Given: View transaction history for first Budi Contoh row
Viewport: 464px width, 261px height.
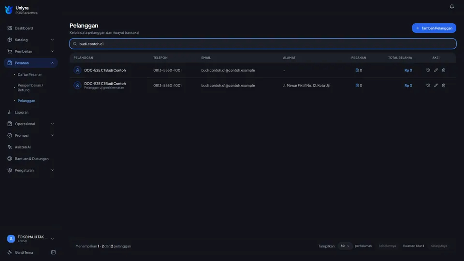Looking at the screenshot, I should (x=428, y=70).
